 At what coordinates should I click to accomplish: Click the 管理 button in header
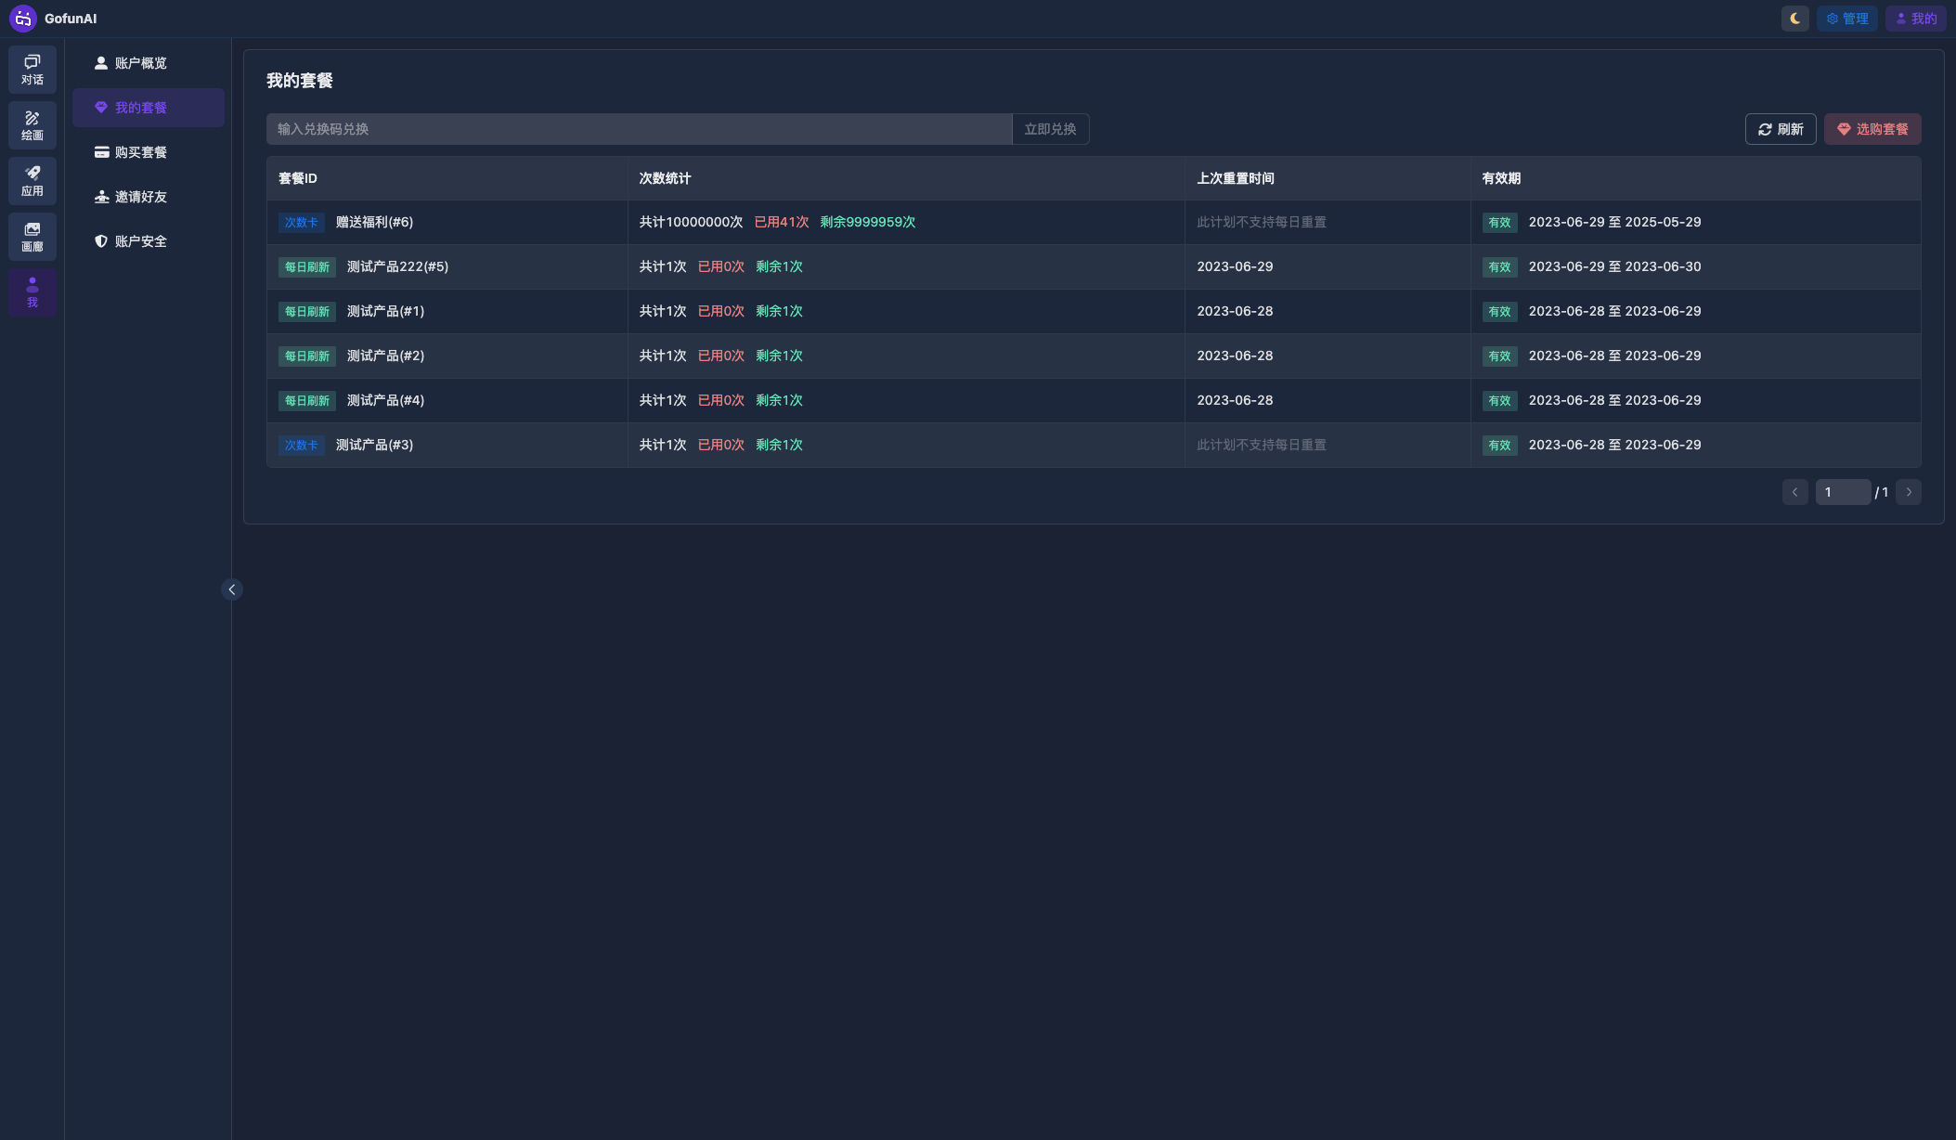pos(1846,19)
